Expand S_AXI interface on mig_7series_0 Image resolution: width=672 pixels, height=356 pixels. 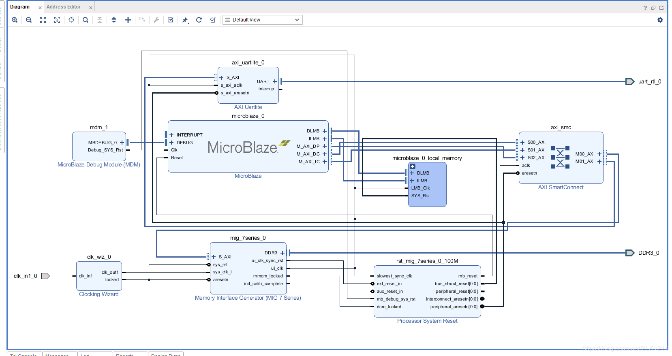(x=214, y=257)
